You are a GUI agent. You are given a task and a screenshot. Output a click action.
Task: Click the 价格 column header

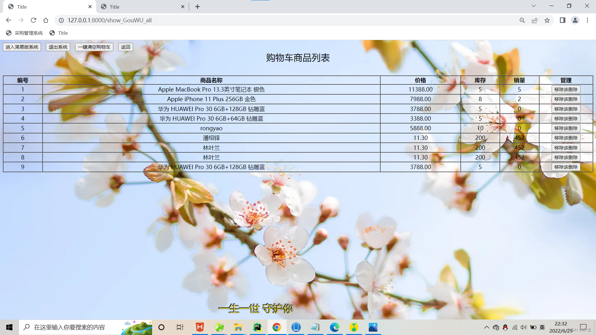[420, 80]
